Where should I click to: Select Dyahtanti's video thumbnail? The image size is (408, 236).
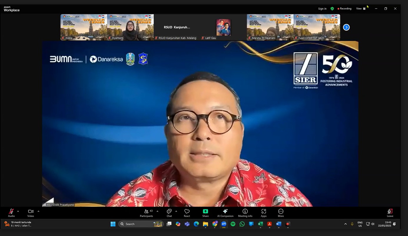130,27
